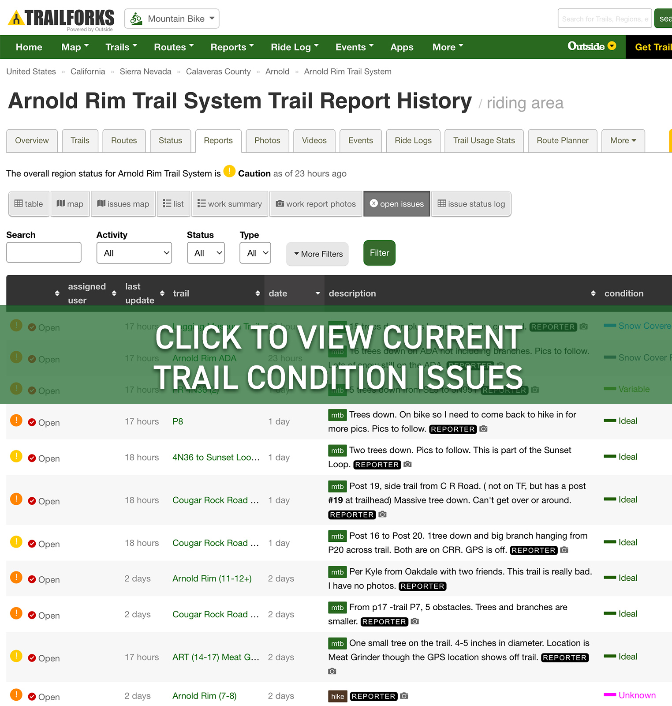Click camera icon in Arnold Rim (7-8) row
Image resolution: width=672 pixels, height=706 pixels.
pos(404,696)
